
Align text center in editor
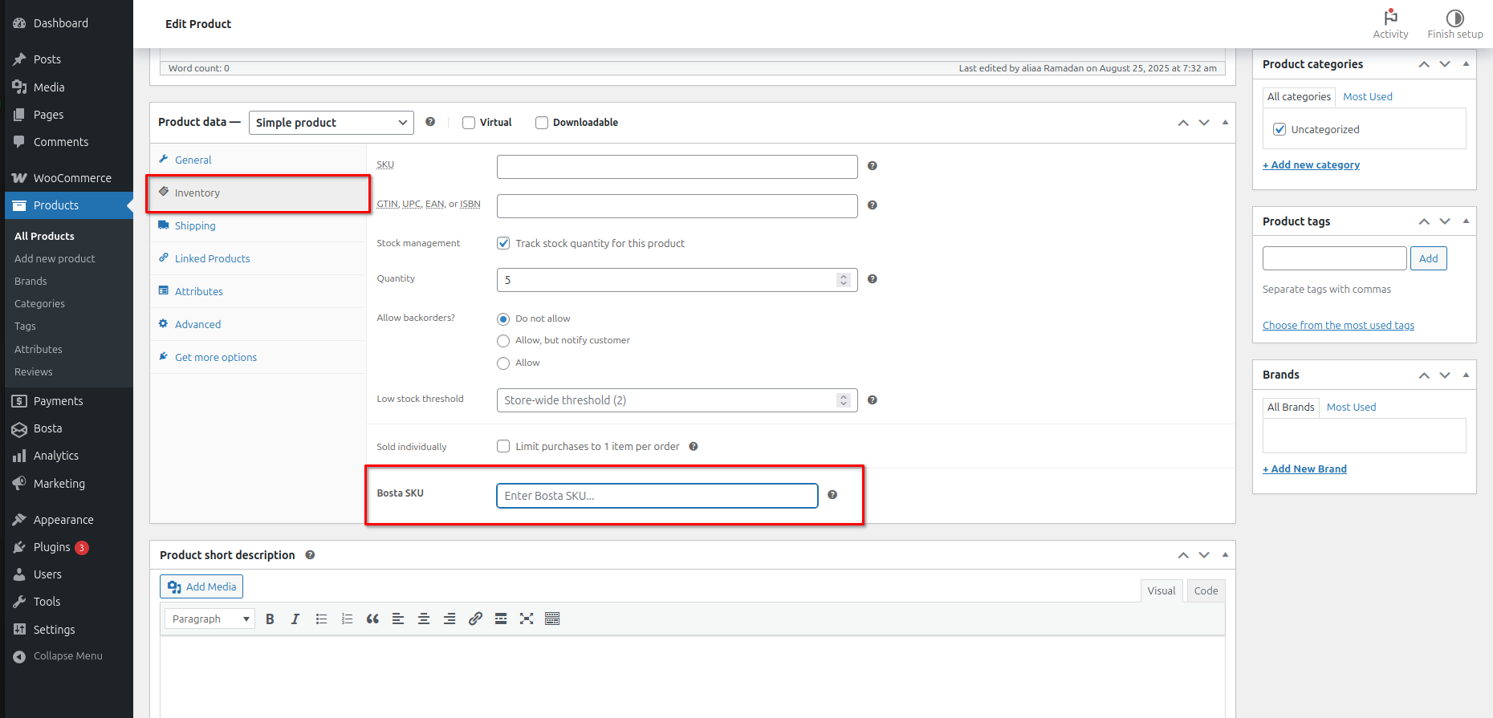pos(424,619)
